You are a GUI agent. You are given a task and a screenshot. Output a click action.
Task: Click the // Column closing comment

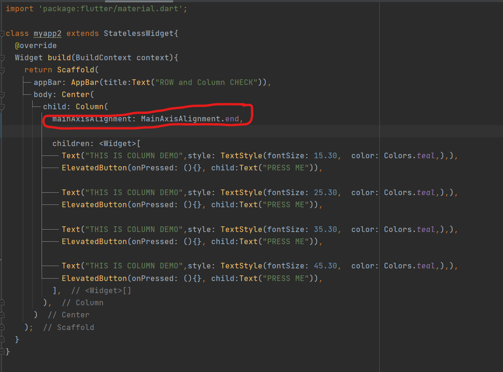(x=83, y=303)
